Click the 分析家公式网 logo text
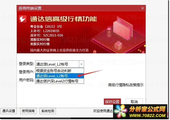170x120 pixels. (147, 109)
